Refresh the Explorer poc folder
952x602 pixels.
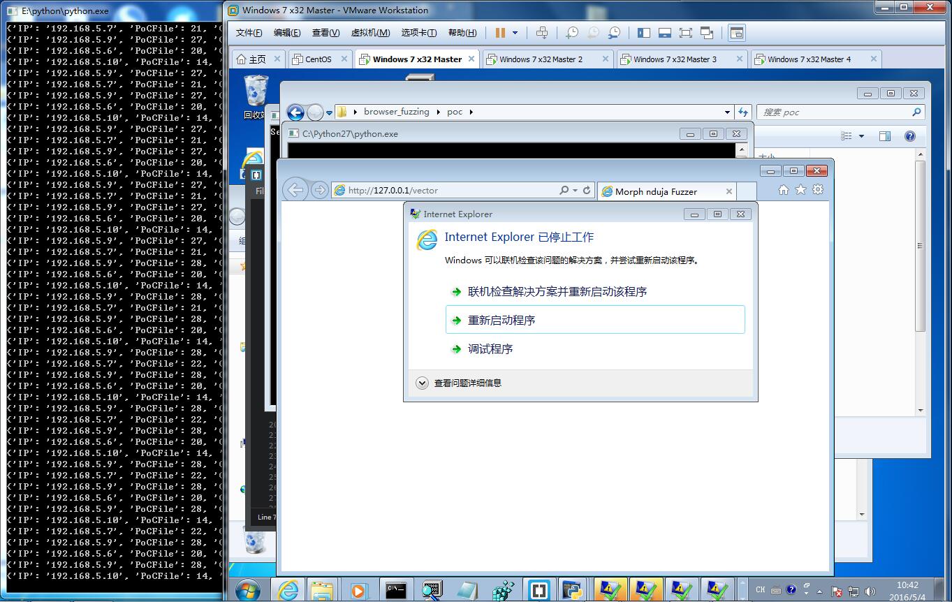point(743,112)
